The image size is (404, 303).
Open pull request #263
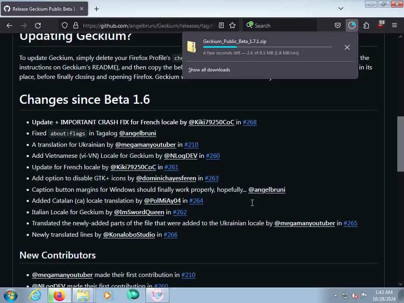tap(211, 178)
